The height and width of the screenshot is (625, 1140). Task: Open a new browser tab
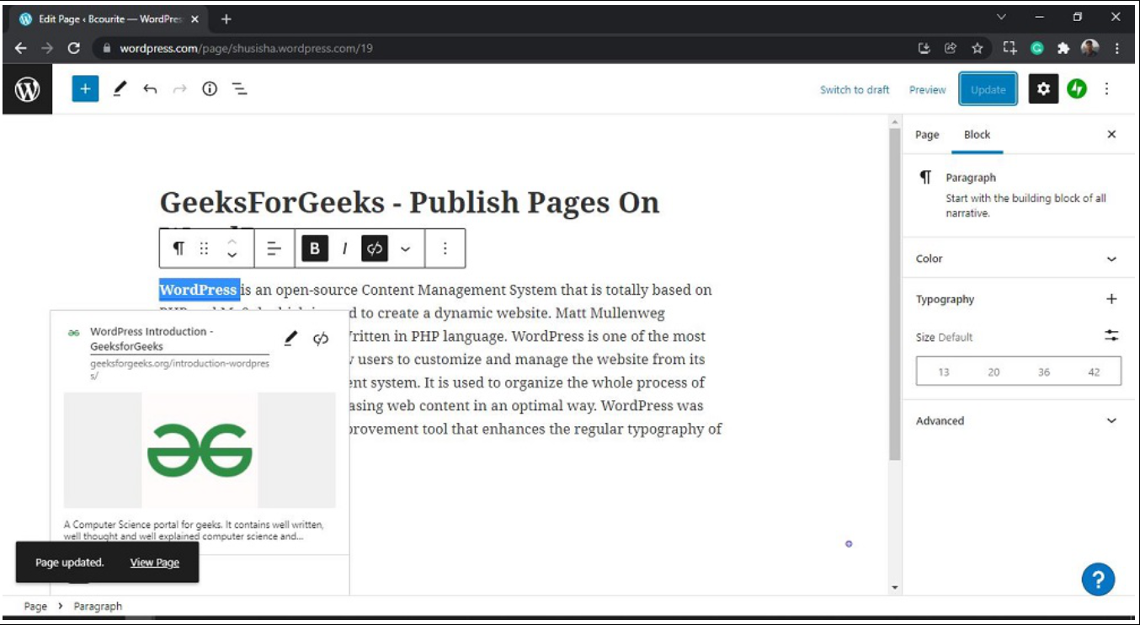pyautogui.click(x=226, y=19)
